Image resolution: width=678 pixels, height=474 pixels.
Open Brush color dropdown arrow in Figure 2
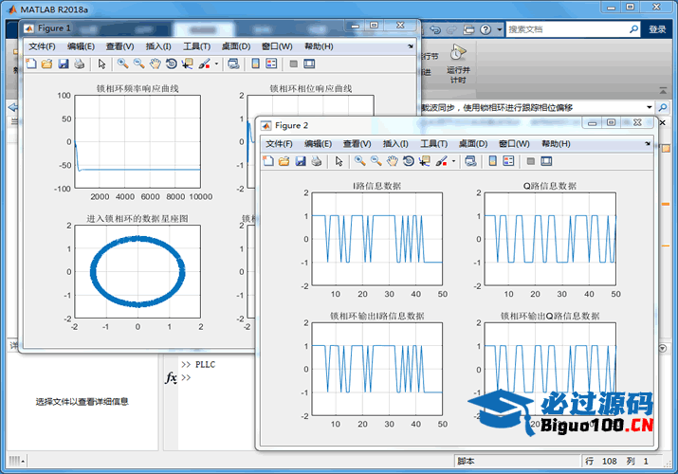pyautogui.click(x=453, y=161)
